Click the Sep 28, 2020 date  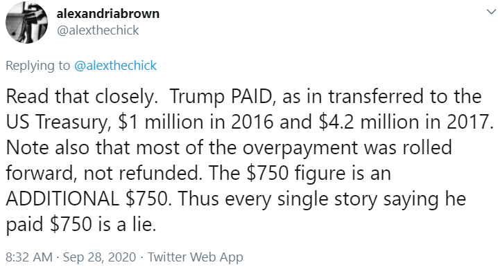[x=99, y=257]
